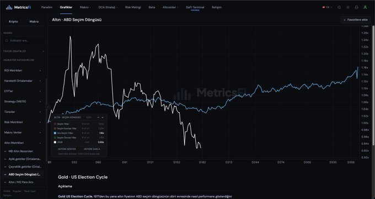Click the Altın · ABD Seçim Döngüsü title
375x199 pixels.
(77, 20)
